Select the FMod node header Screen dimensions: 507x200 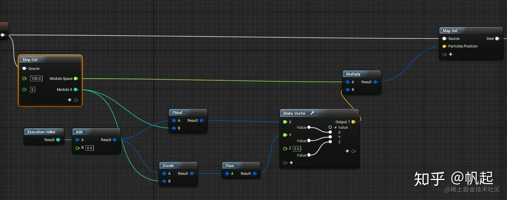[188, 113]
